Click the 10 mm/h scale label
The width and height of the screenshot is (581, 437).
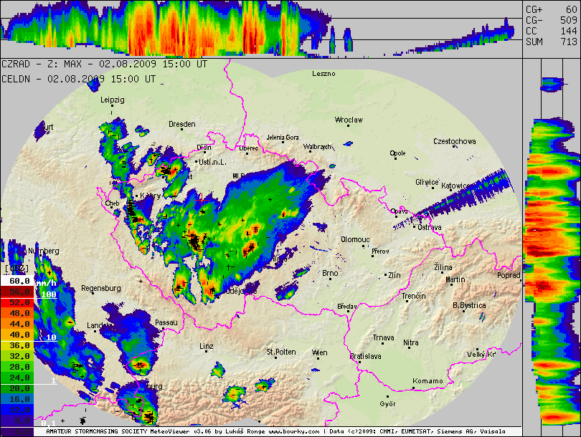pos(51,337)
